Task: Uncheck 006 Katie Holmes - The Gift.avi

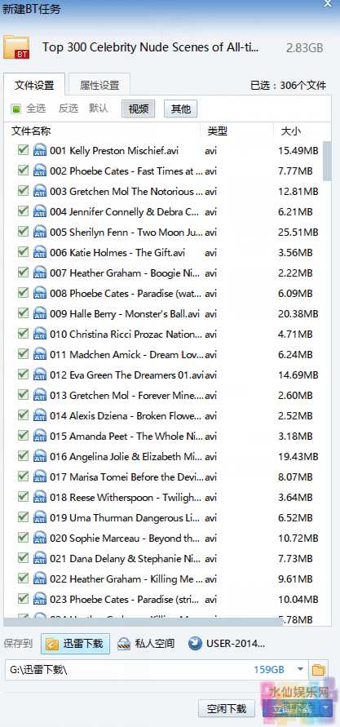Action: click(23, 252)
